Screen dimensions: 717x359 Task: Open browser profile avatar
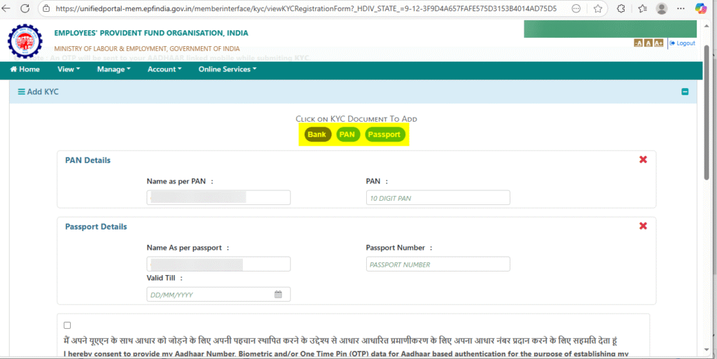coord(661,8)
